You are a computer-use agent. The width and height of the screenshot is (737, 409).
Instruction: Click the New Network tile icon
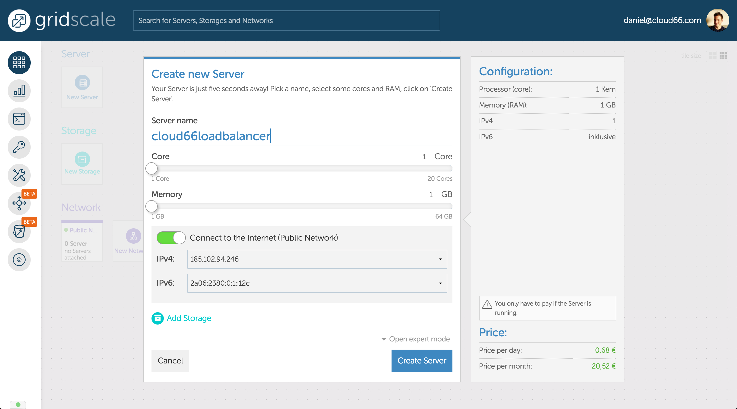133,236
